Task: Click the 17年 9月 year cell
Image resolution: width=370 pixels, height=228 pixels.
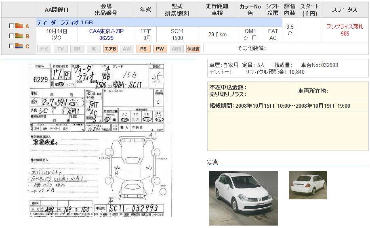Action: point(145,34)
